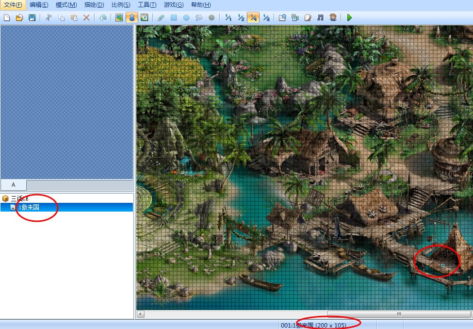Save the project with the floppy disk icon
This screenshot has height=329, width=473.
(x=32, y=17)
